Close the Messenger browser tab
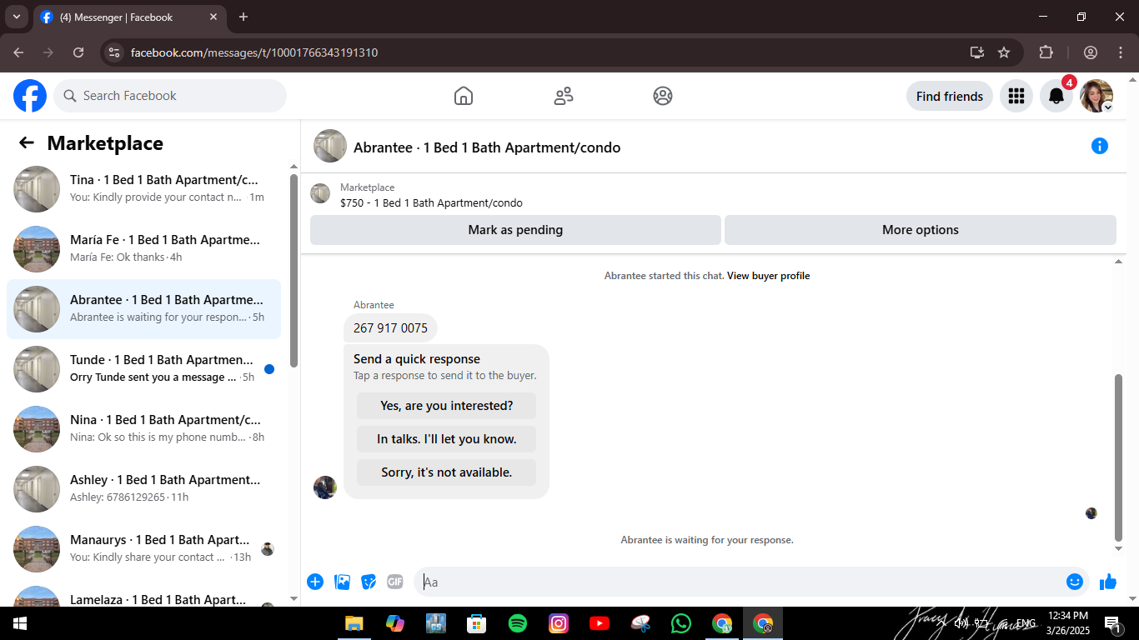Image resolution: width=1139 pixels, height=640 pixels. click(x=213, y=17)
